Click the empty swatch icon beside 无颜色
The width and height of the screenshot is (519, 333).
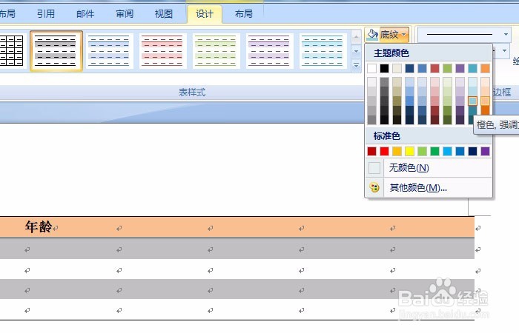tap(374, 168)
